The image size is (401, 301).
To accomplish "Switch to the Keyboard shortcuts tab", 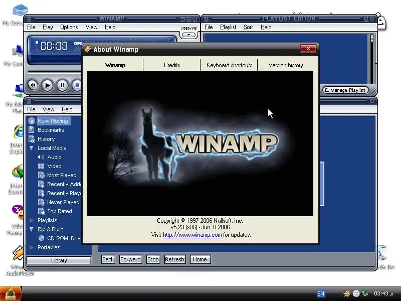I will [229, 65].
